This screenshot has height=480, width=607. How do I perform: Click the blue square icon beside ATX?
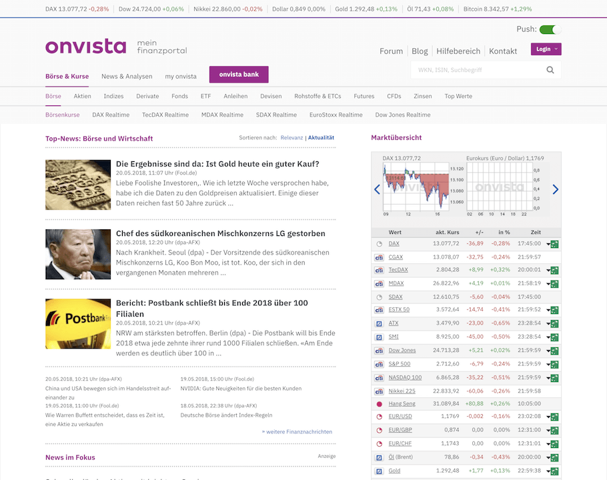(x=380, y=324)
